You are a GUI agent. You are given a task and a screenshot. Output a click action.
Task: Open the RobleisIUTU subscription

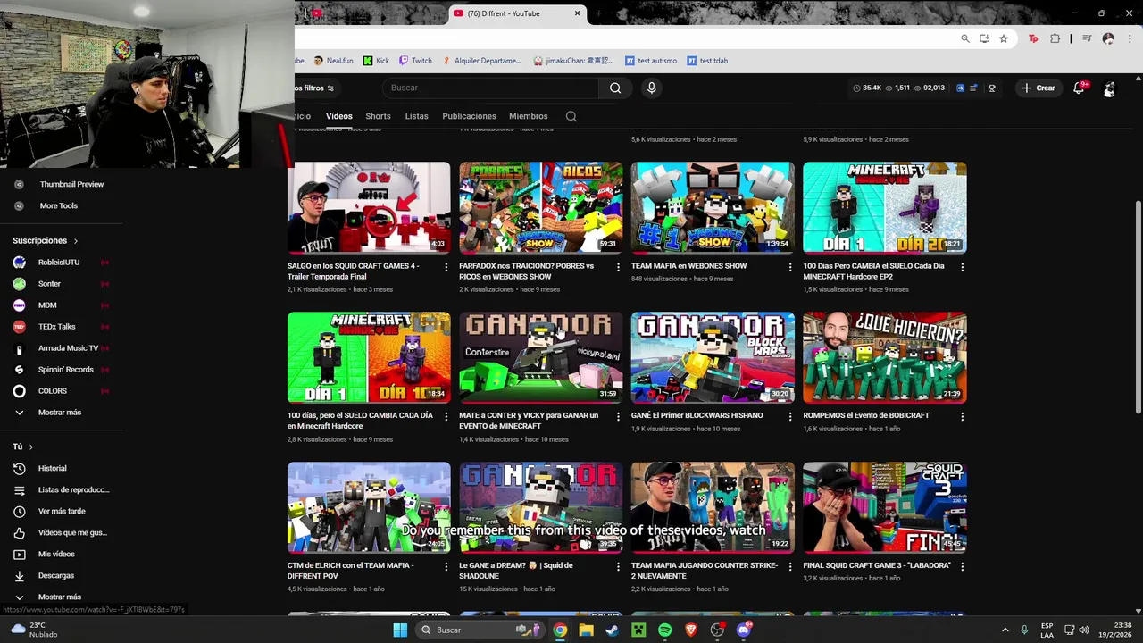click(x=61, y=263)
